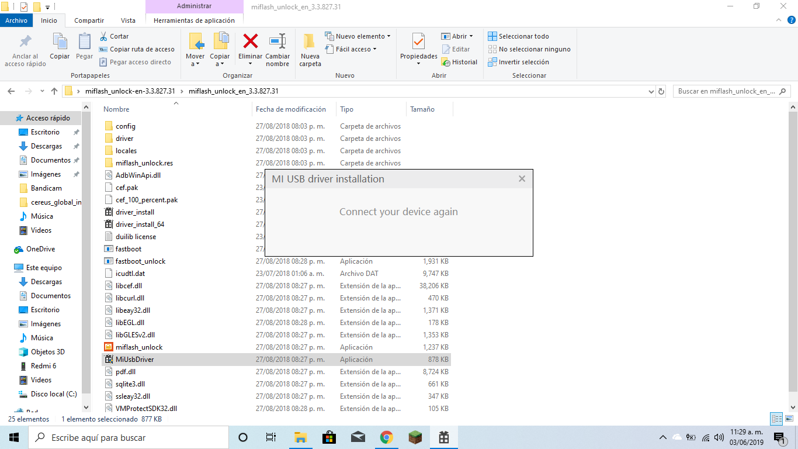Open Objetos 3D in sidebar
The image size is (798, 449).
[47, 352]
